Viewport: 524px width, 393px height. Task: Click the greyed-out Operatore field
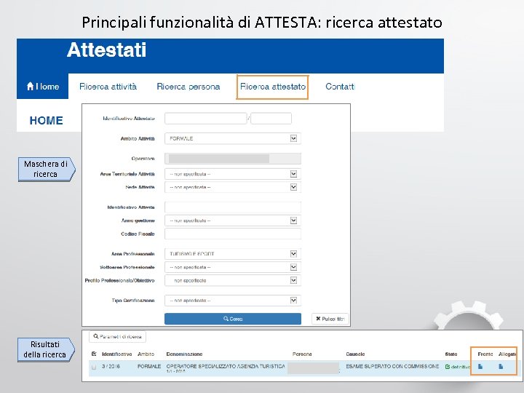coord(233,159)
